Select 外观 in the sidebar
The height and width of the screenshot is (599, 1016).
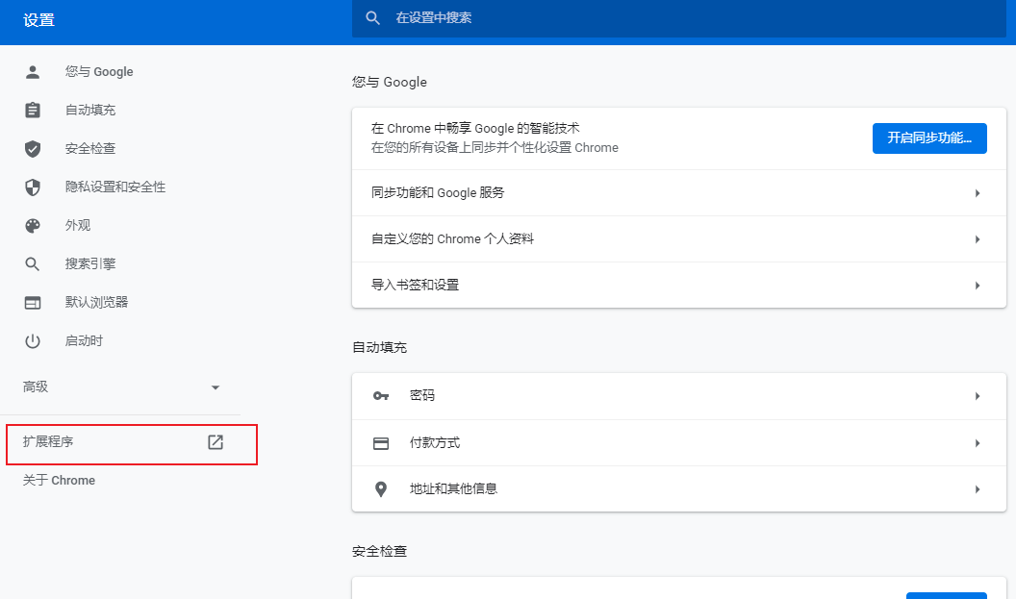78,225
